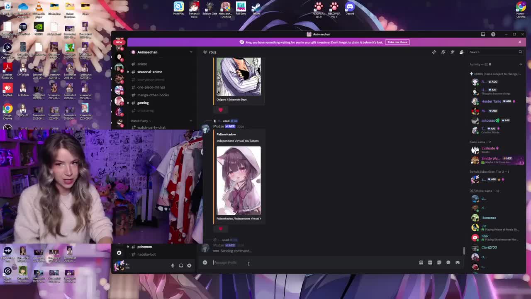Open notification settings bell in header

coord(443,52)
